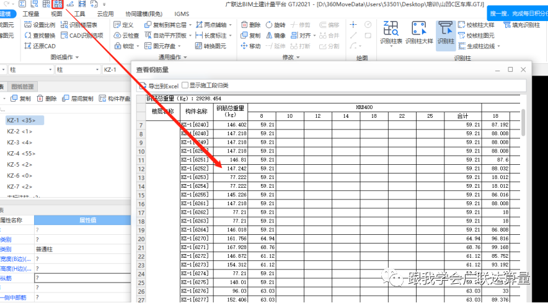
Task: Select KZ-6 <0> in component list
Action: [20, 176]
